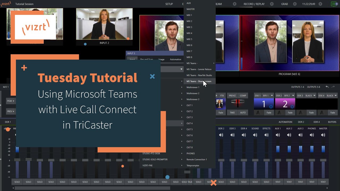Mute the DDR 4 speaker icon
The height and width of the screenshot is (191, 340).
click(x=244, y=135)
